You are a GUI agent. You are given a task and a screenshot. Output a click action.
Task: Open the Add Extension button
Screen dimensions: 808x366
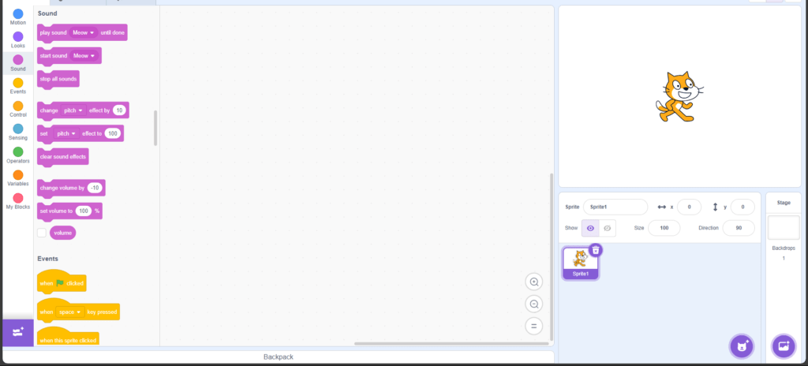tap(18, 333)
